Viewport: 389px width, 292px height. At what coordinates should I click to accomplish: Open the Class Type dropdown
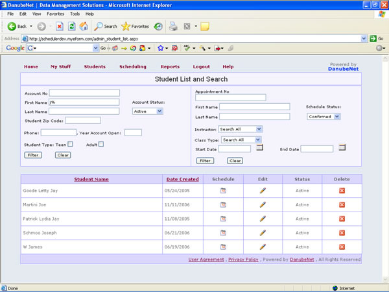tap(242, 140)
